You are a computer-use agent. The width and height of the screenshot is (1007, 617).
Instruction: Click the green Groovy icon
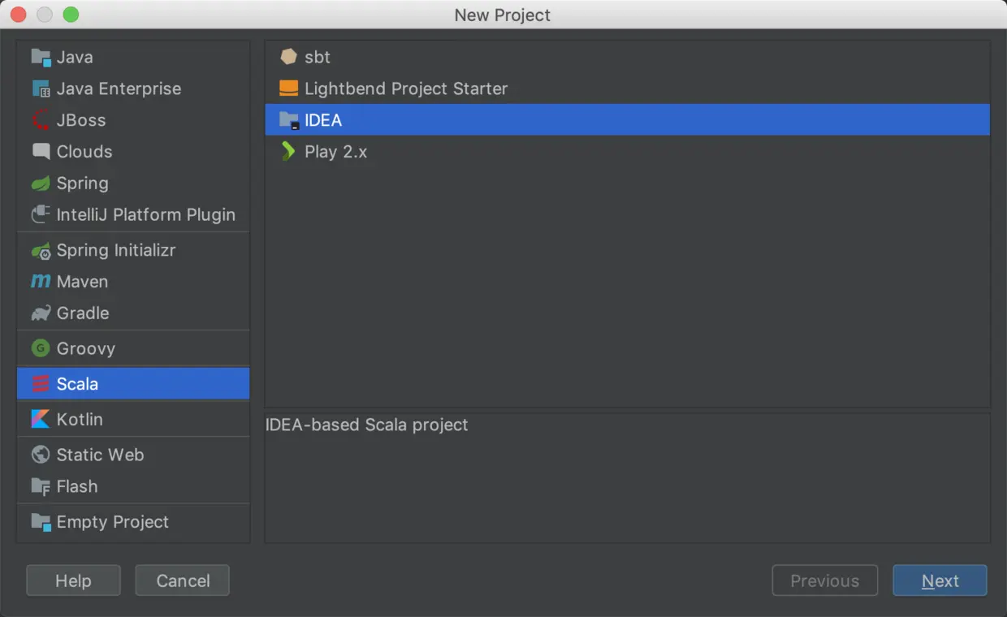coord(41,348)
